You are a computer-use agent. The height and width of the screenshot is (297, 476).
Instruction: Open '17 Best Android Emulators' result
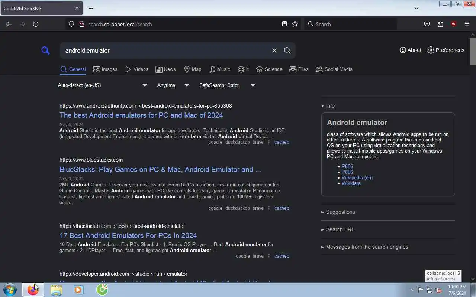(x=128, y=235)
